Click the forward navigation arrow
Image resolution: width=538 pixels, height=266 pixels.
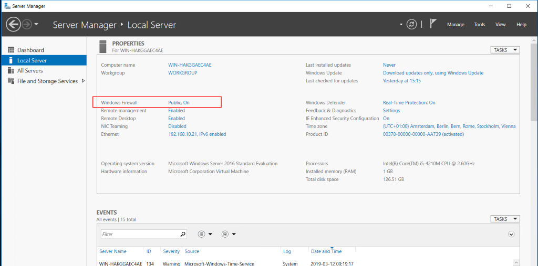(27, 24)
